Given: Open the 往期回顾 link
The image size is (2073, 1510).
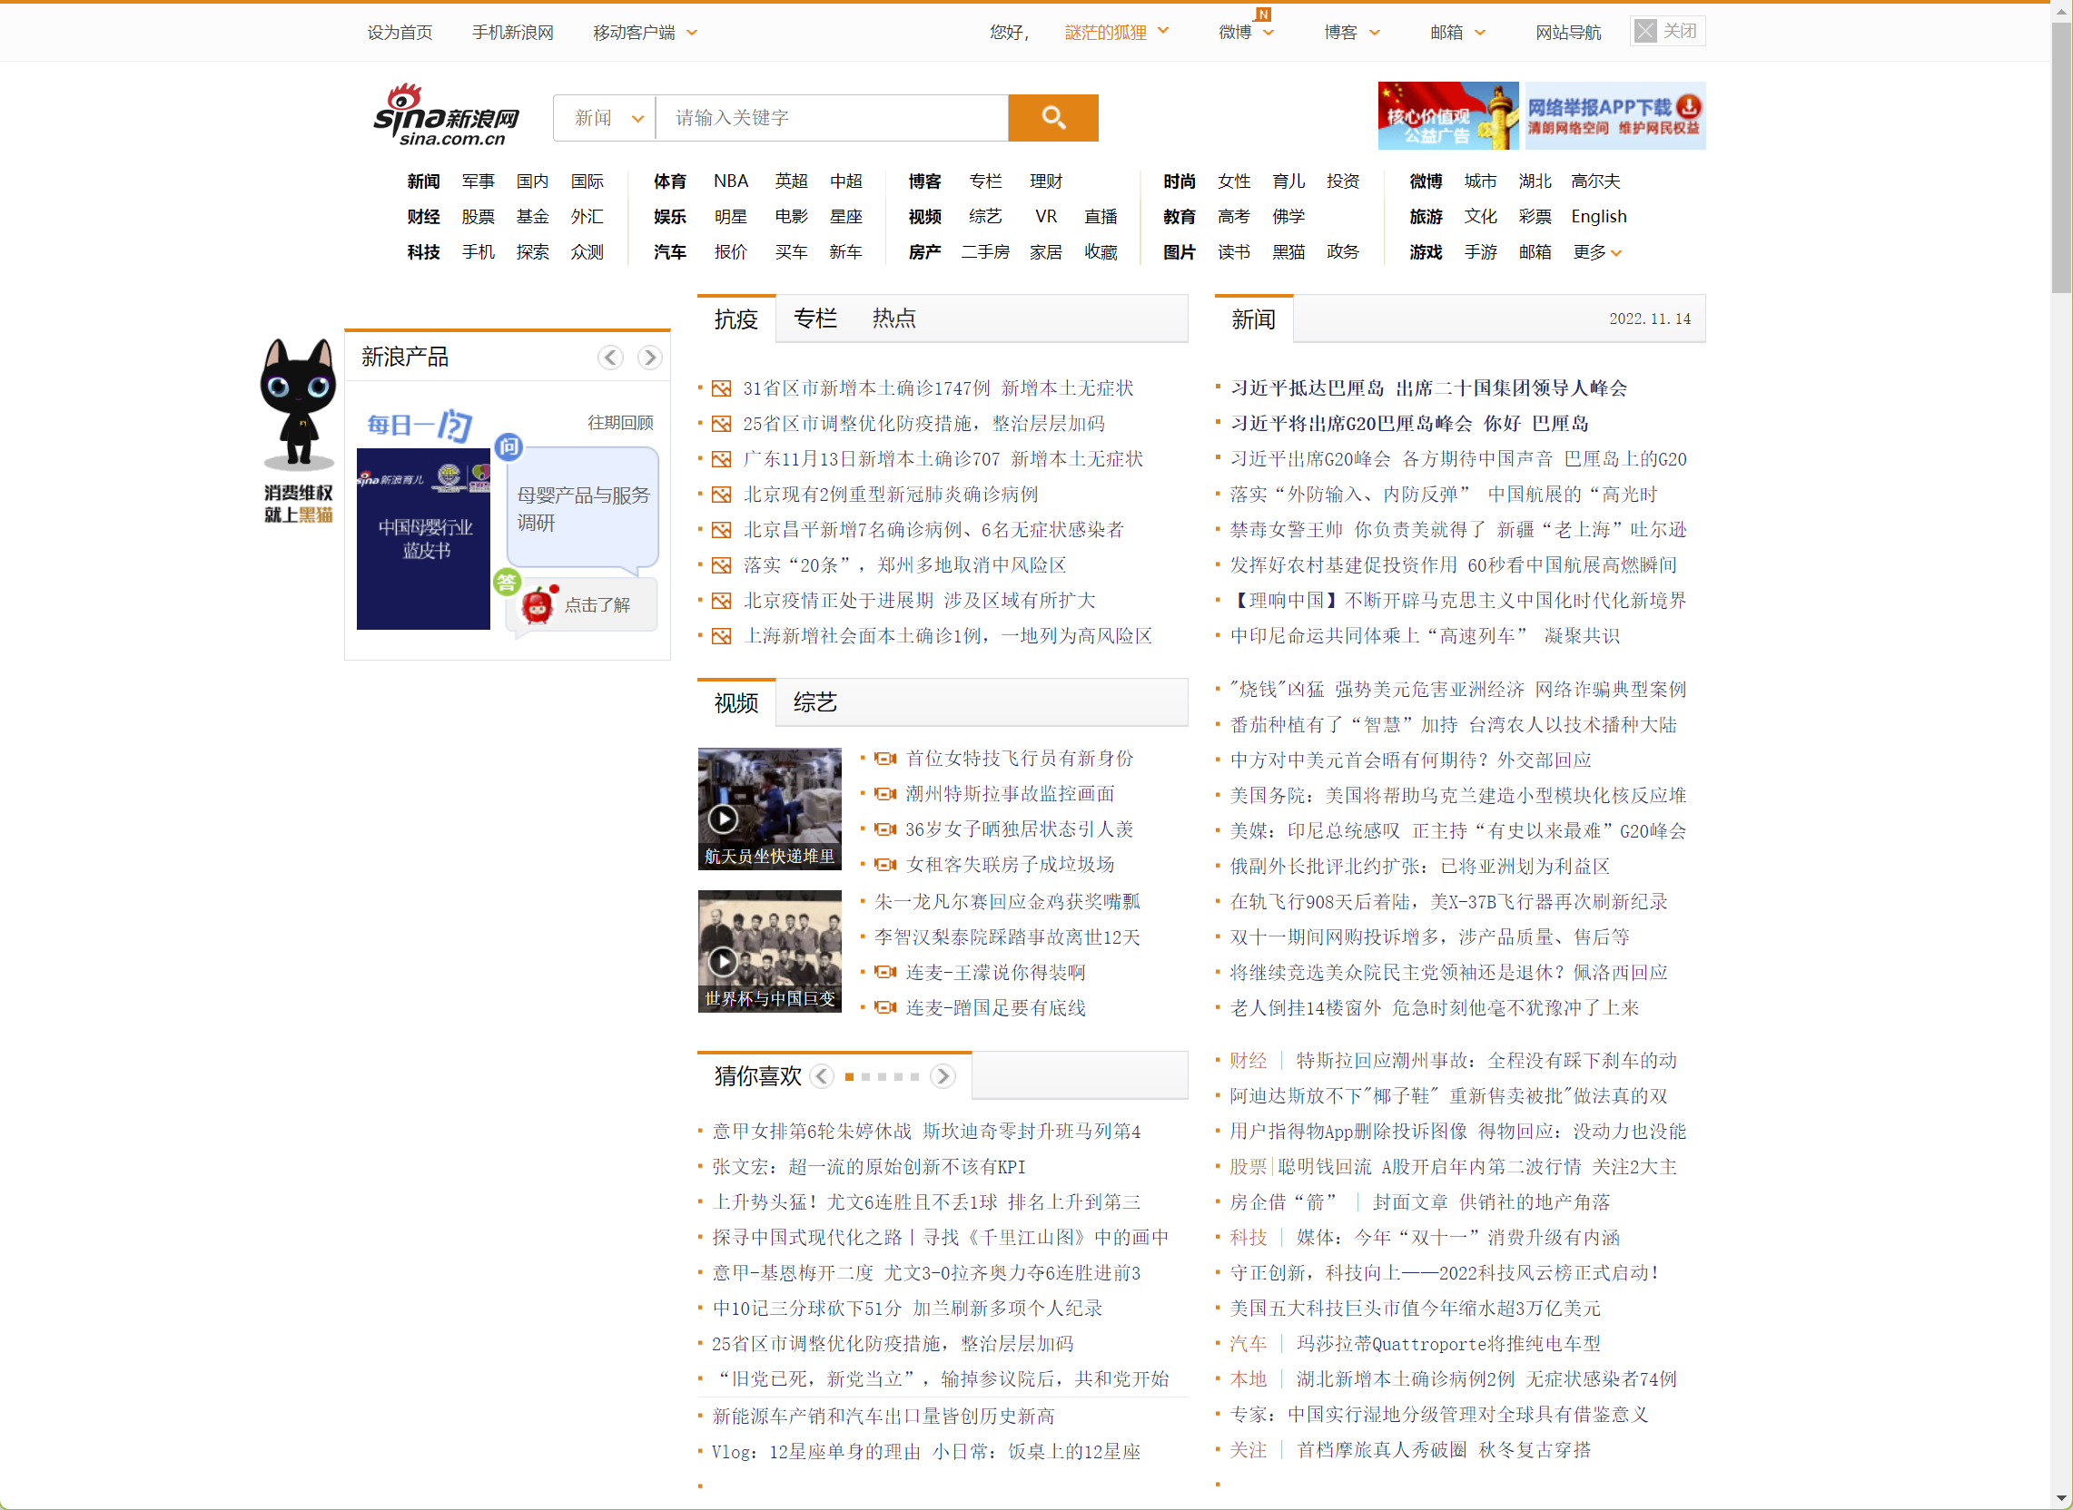Looking at the screenshot, I should pyautogui.click(x=620, y=422).
